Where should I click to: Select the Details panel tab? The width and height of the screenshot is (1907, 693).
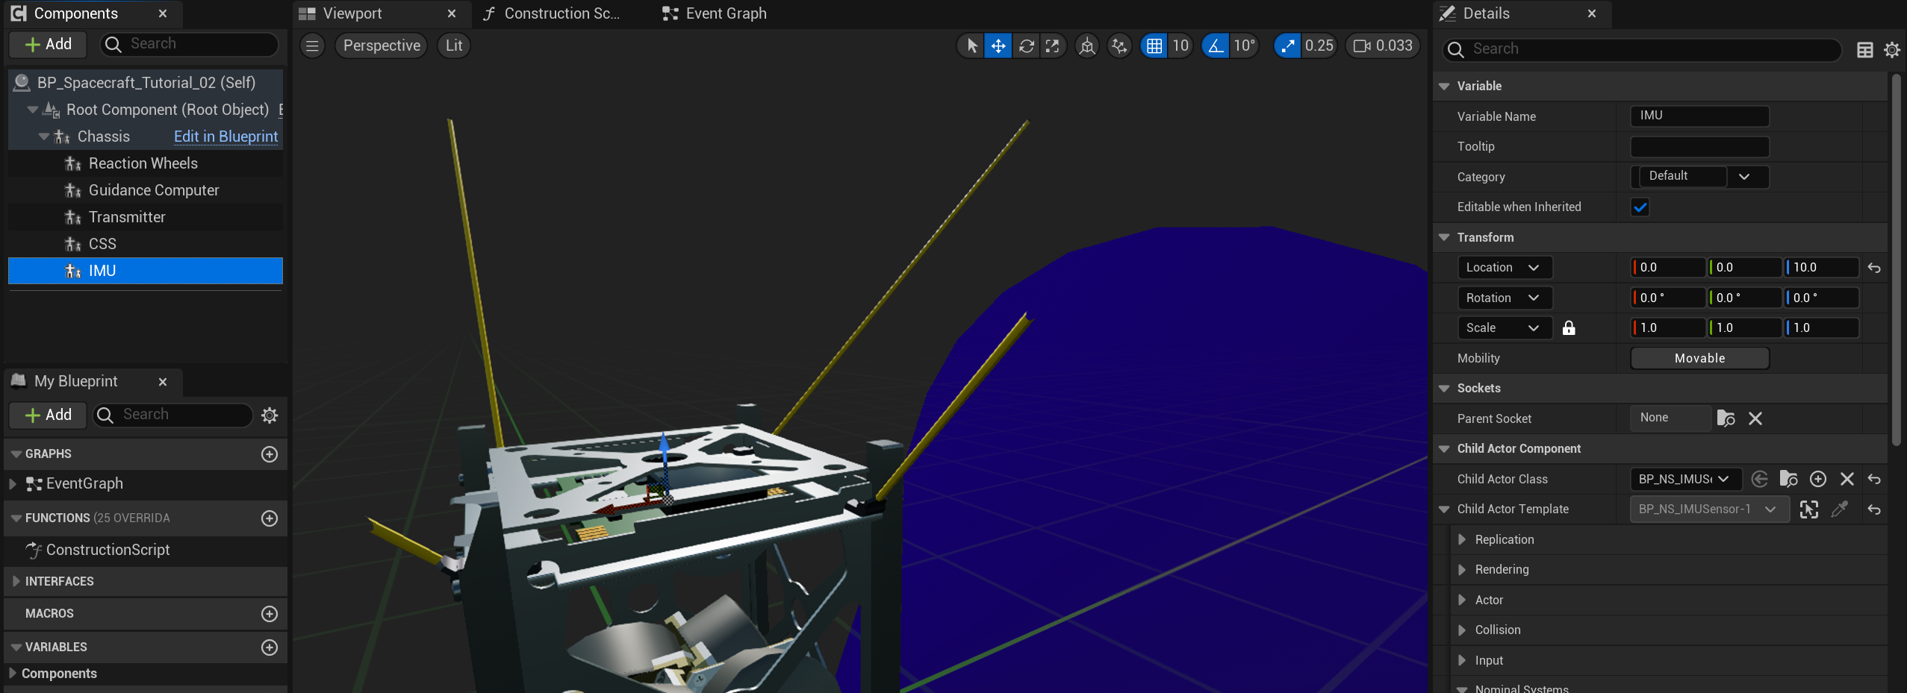click(x=1486, y=13)
